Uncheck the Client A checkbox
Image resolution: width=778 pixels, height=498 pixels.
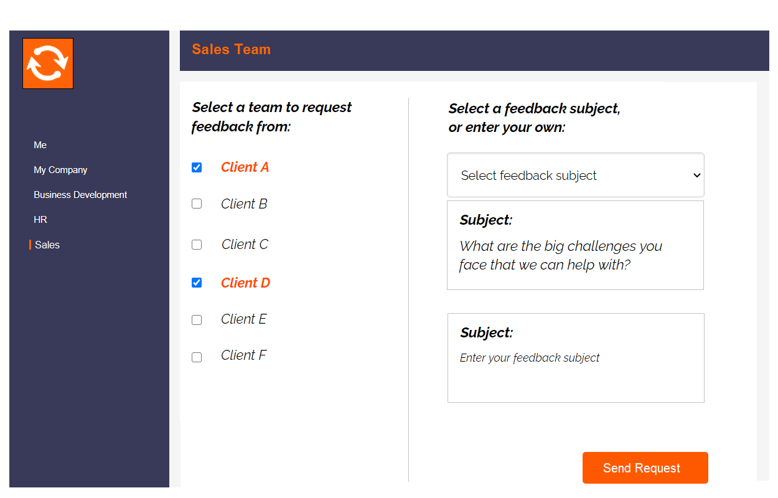coord(197,167)
